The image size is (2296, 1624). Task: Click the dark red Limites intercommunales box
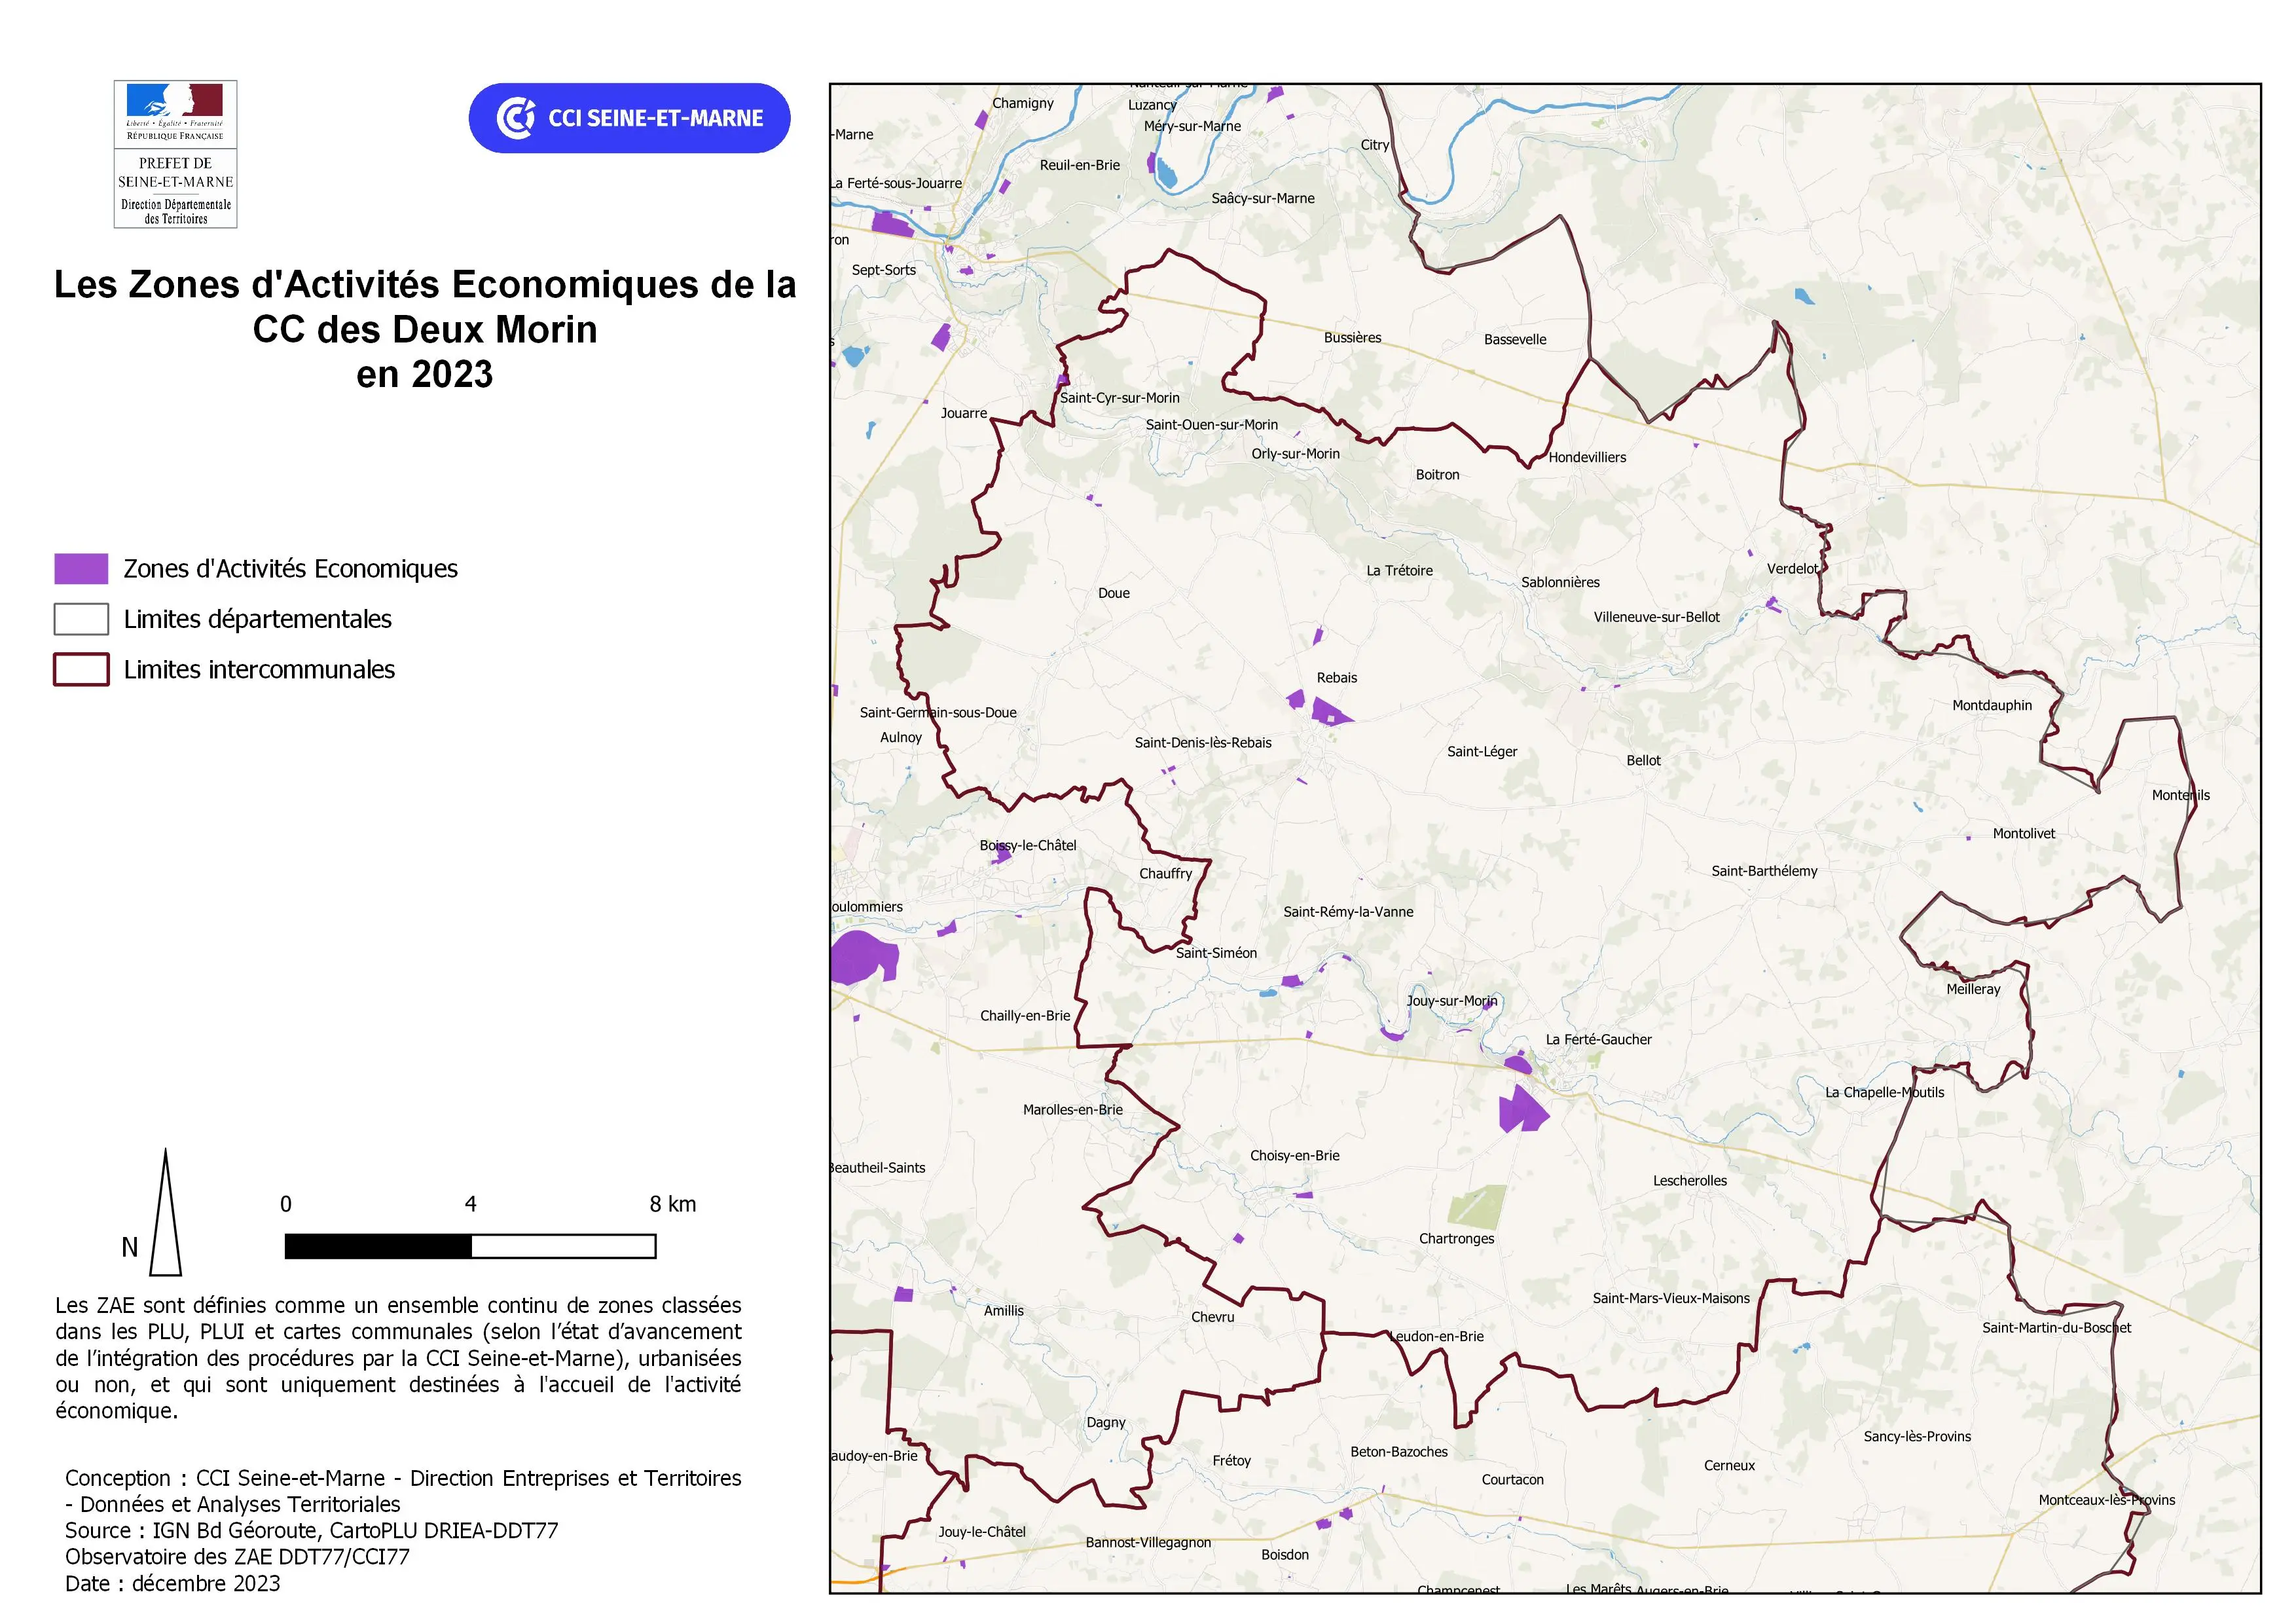click(x=81, y=669)
